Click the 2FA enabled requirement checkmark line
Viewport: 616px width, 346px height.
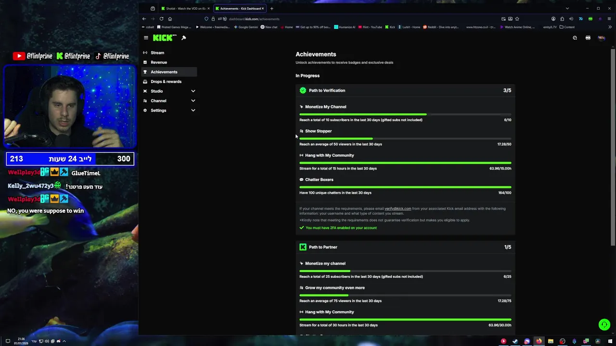[338, 228]
